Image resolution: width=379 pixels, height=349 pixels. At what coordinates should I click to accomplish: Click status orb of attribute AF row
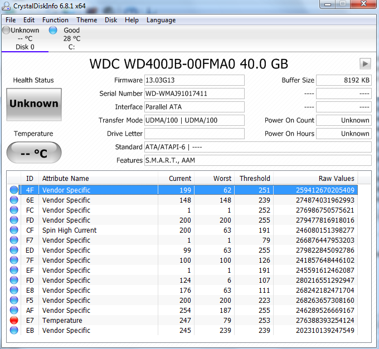pos(14,310)
